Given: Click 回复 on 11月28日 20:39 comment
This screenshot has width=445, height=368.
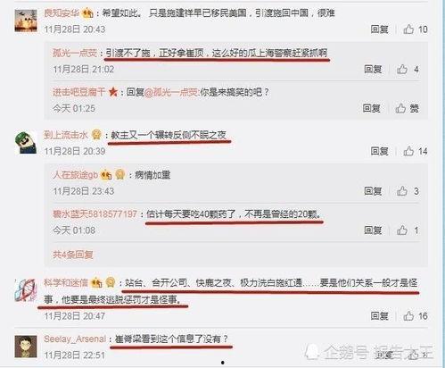Looking at the screenshot, I should 379,151.
